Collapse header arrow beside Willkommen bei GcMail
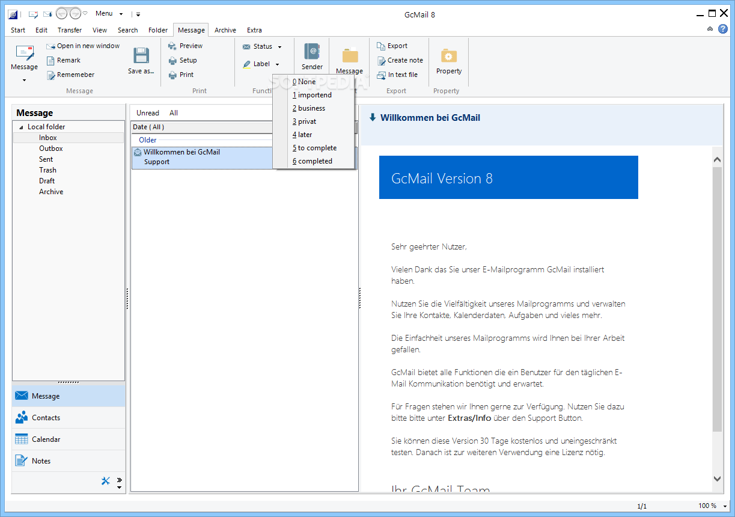The image size is (735, 517). [x=373, y=117]
